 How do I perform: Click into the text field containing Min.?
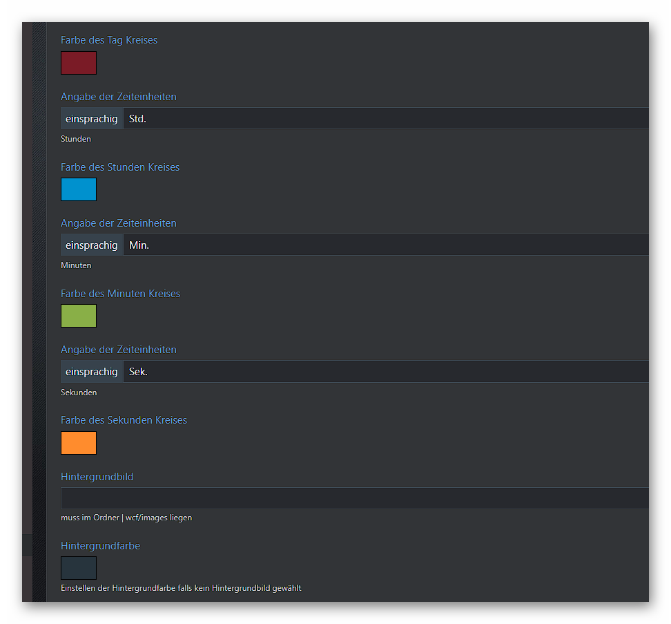(x=385, y=245)
